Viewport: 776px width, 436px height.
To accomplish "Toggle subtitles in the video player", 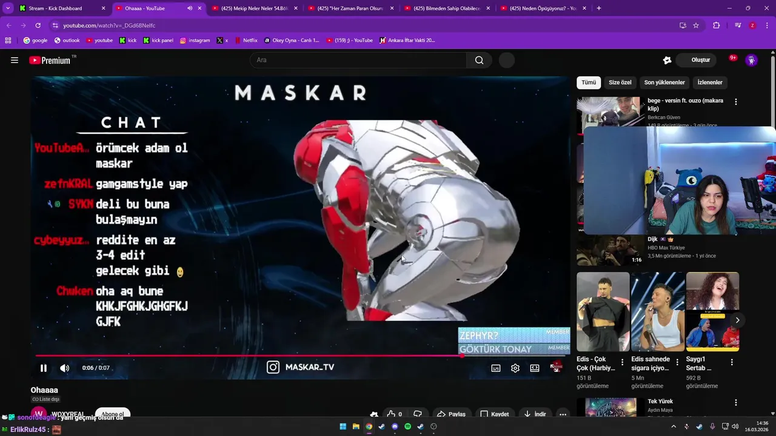I will coord(496,368).
